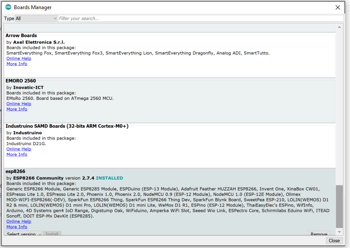
Task: Click More Info for esp8266 package
Action: click(x=17, y=227)
